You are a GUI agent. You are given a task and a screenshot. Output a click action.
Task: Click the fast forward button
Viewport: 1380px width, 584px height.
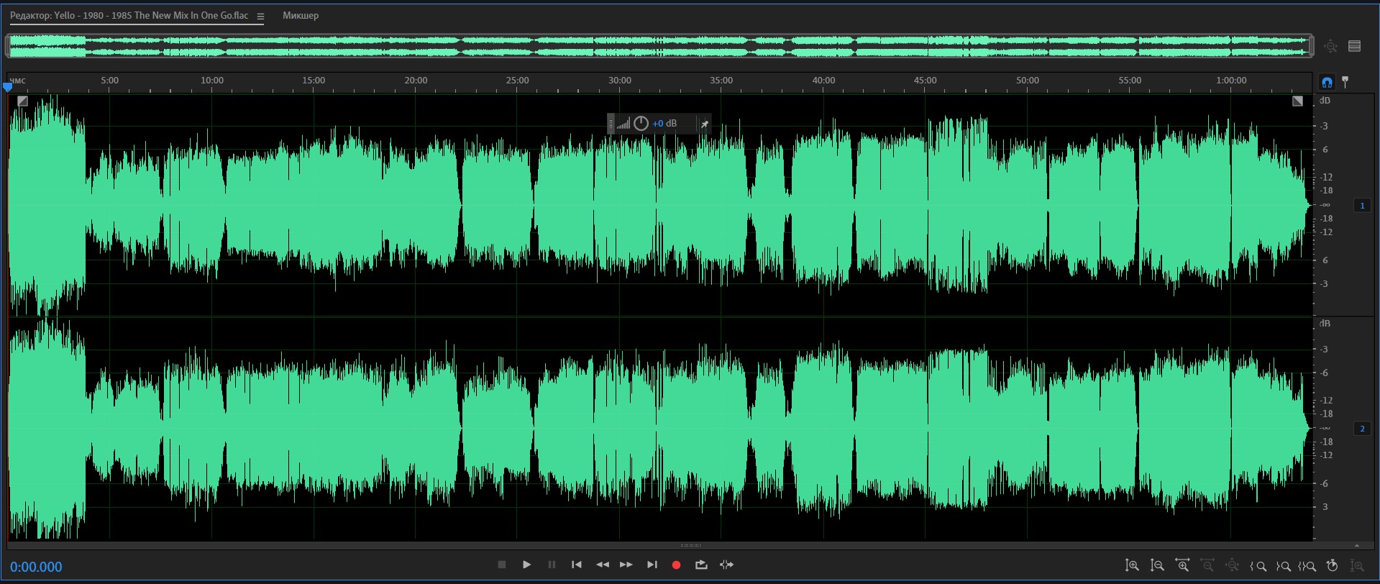pyautogui.click(x=626, y=565)
